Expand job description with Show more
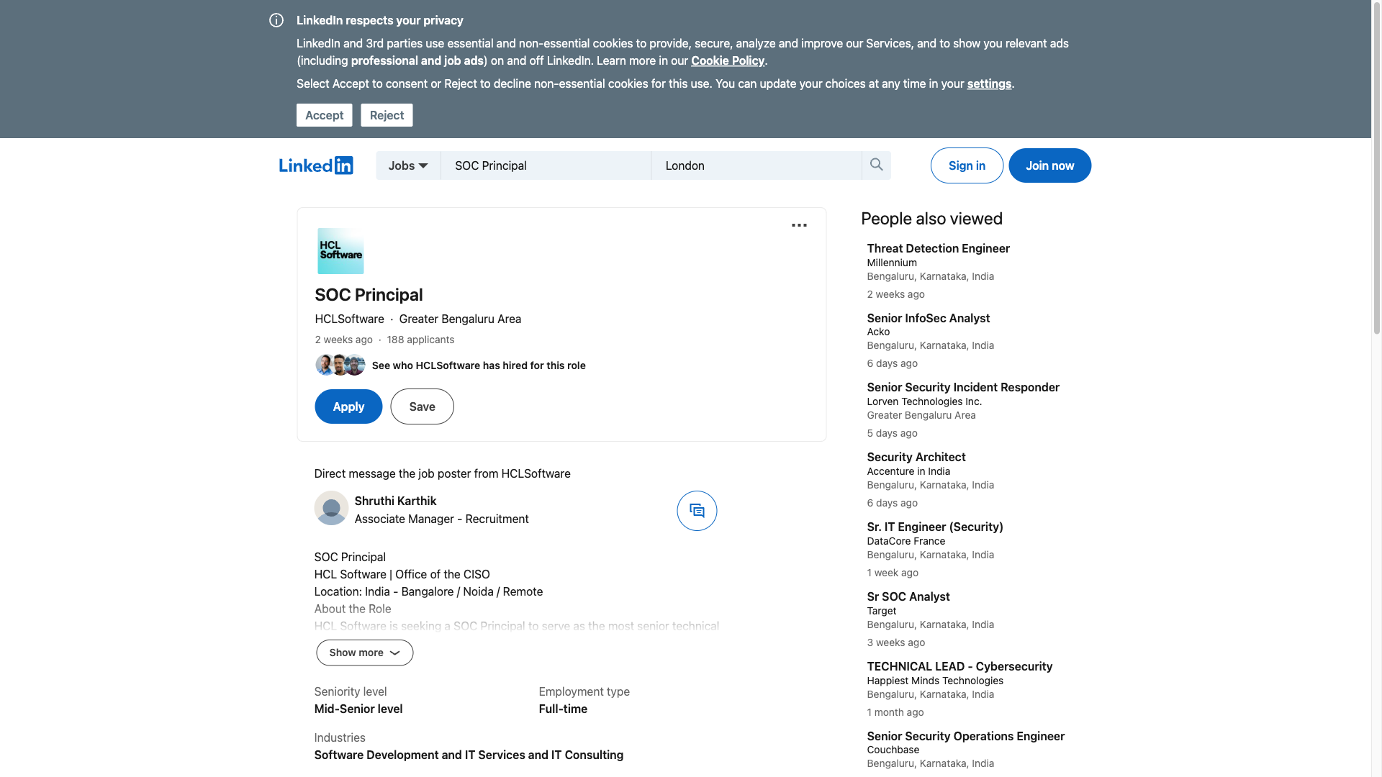Image resolution: width=1382 pixels, height=777 pixels. 364,653
